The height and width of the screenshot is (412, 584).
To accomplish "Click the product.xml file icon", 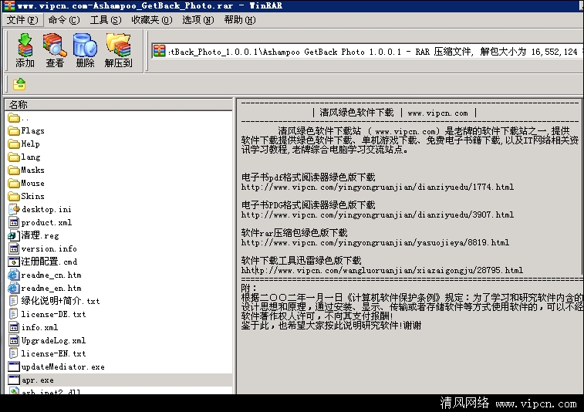I will (13, 222).
